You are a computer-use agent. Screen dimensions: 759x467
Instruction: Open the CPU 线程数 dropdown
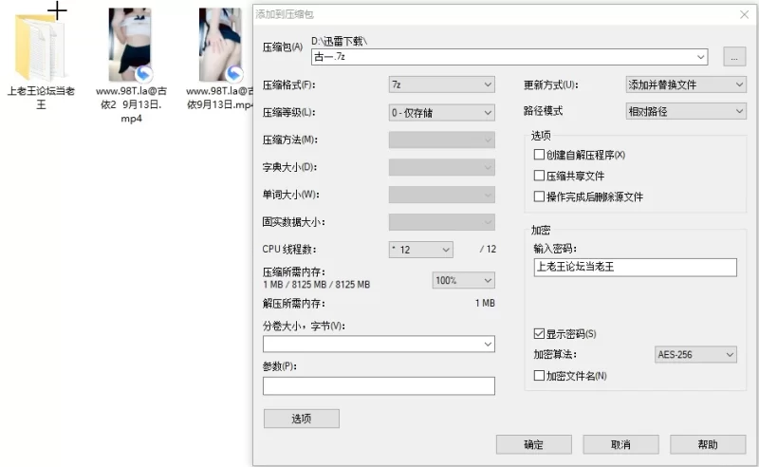point(420,250)
